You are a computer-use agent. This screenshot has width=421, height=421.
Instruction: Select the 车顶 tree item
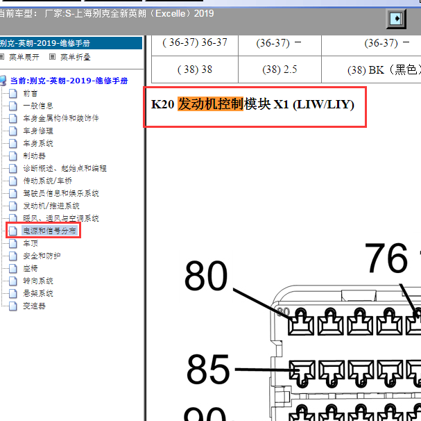coord(30,243)
